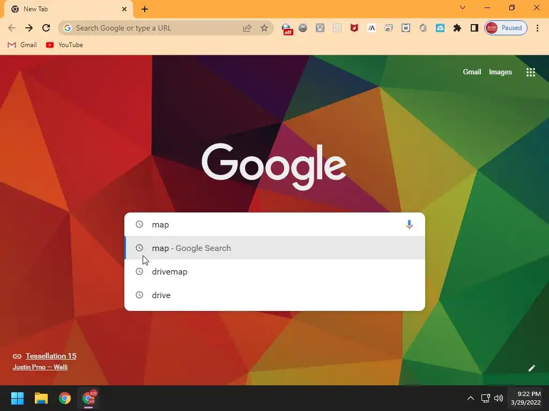Click the rainbow layers extension icon

coord(389,28)
